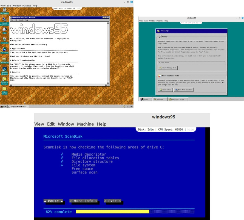Open Notepad's Help menu
Image resolution: width=244 pixels, height=220 pixels.
coord(27,20)
